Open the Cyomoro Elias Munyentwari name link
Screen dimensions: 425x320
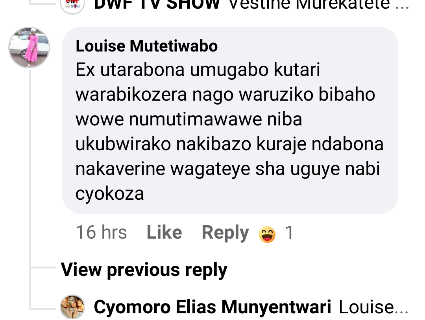tap(213, 307)
